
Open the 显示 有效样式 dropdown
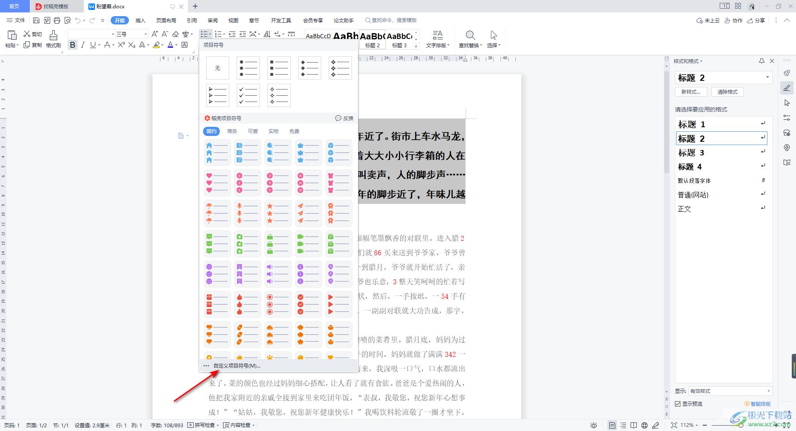(730, 391)
